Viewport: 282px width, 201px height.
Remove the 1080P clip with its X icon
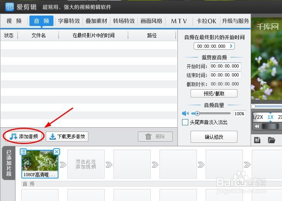tap(57, 152)
